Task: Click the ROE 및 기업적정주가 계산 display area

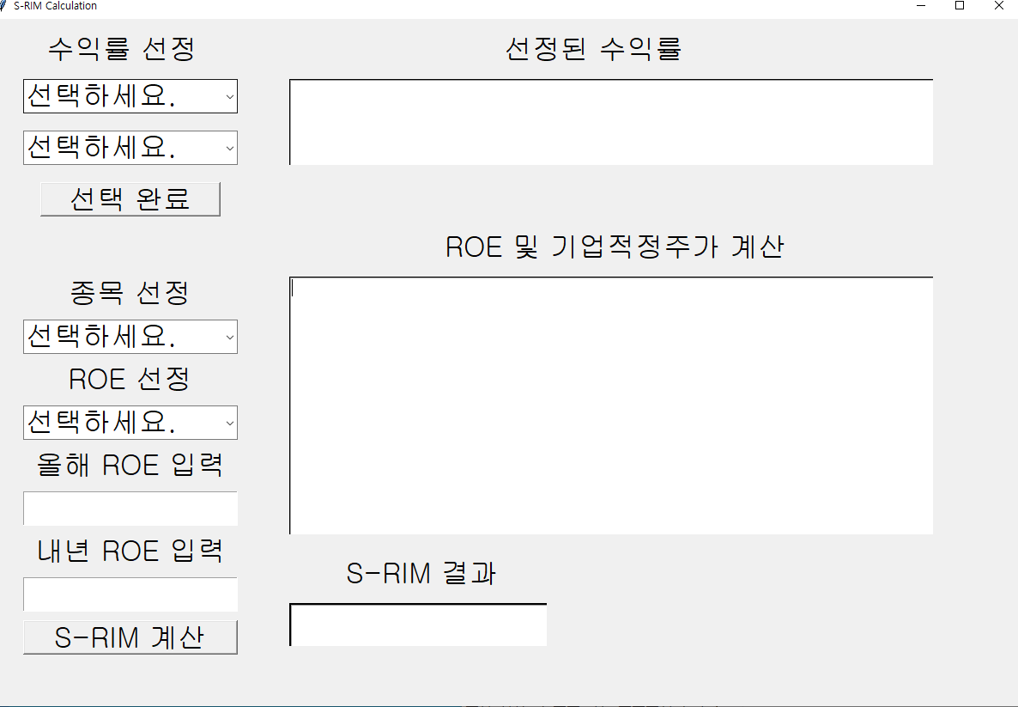Action: click(x=610, y=404)
